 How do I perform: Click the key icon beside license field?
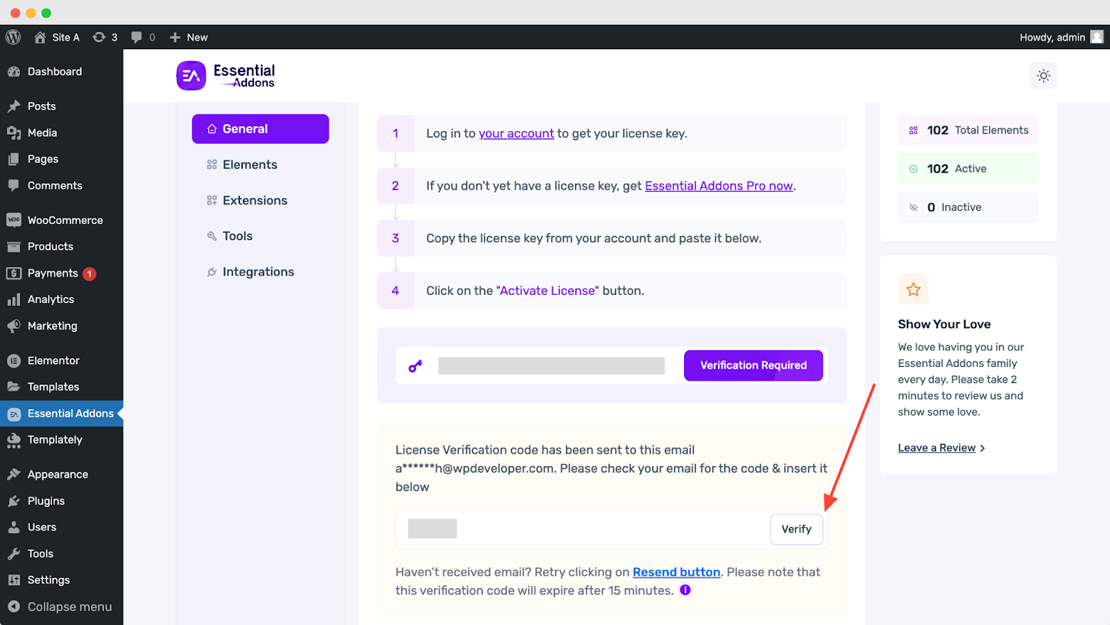416,366
